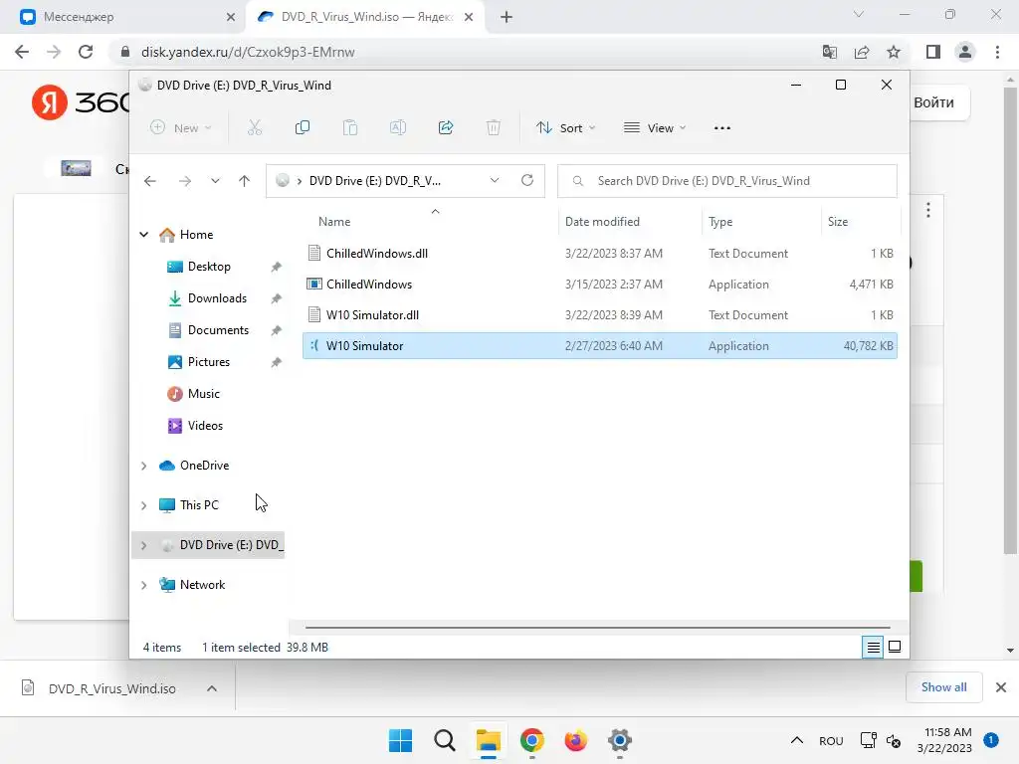The height and width of the screenshot is (764, 1019).
Task: Click Show all downloads button
Action: tap(943, 687)
